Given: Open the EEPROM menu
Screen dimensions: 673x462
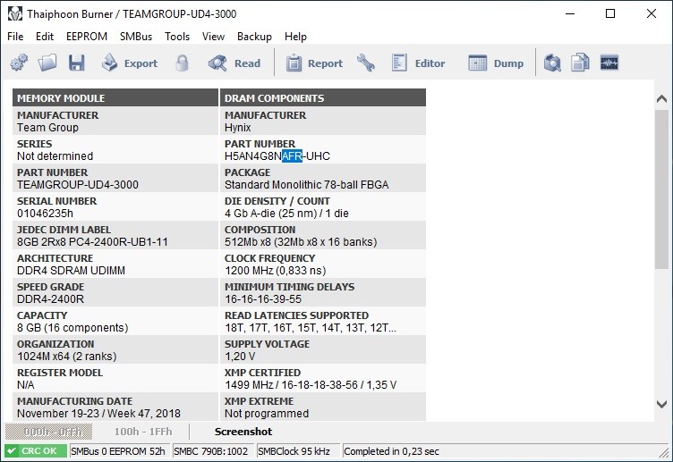Looking at the screenshot, I should [x=87, y=37].
